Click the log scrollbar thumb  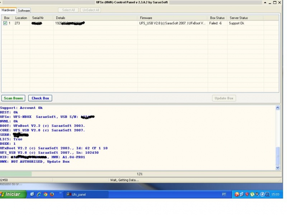277,156
